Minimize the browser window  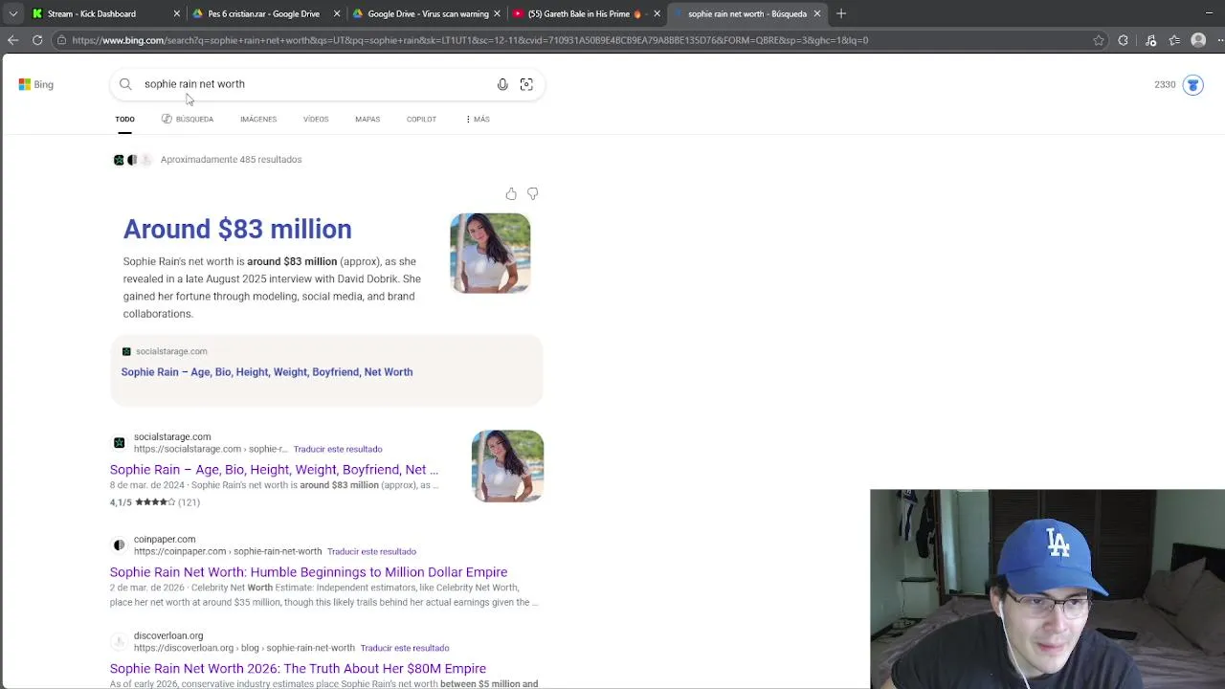(1211, 13)
